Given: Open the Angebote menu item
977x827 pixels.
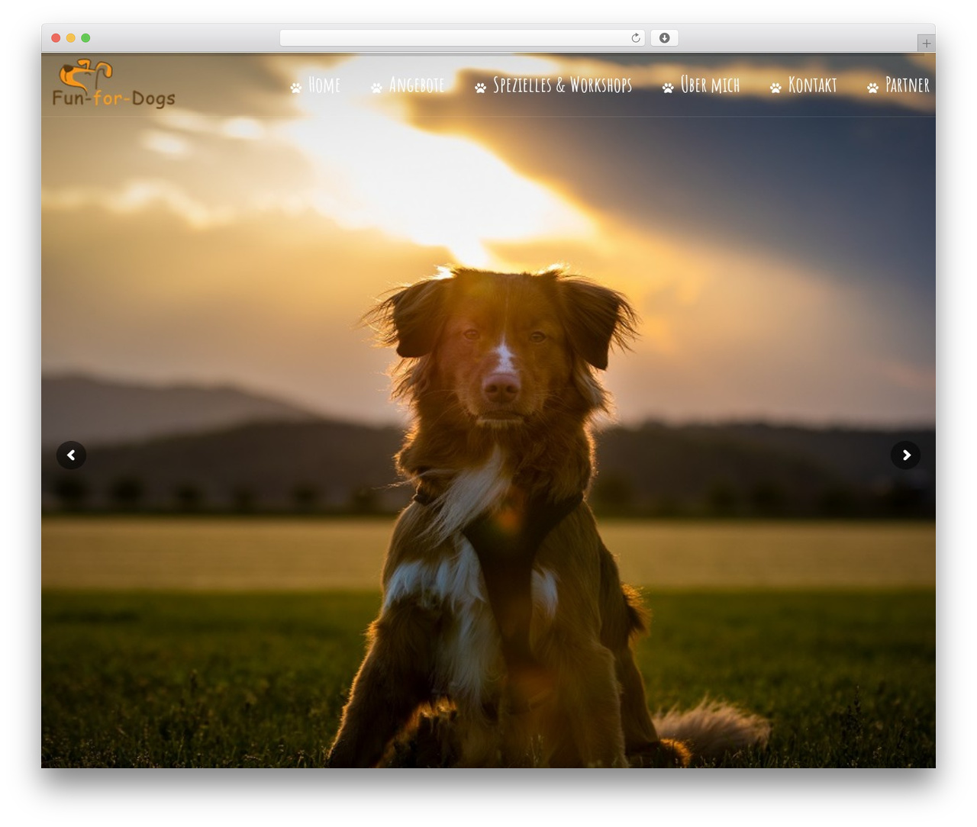Looking at the screenshot, I should point(417,85).
